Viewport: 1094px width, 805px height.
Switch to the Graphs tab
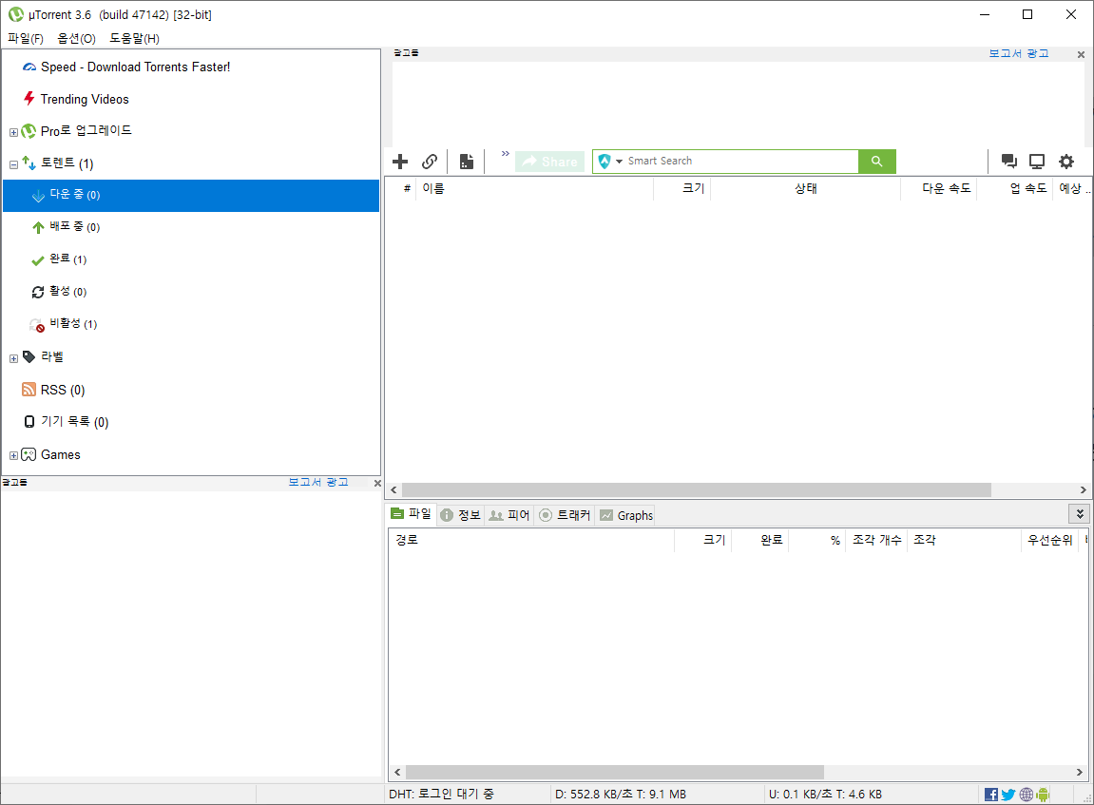coord(625,515)
